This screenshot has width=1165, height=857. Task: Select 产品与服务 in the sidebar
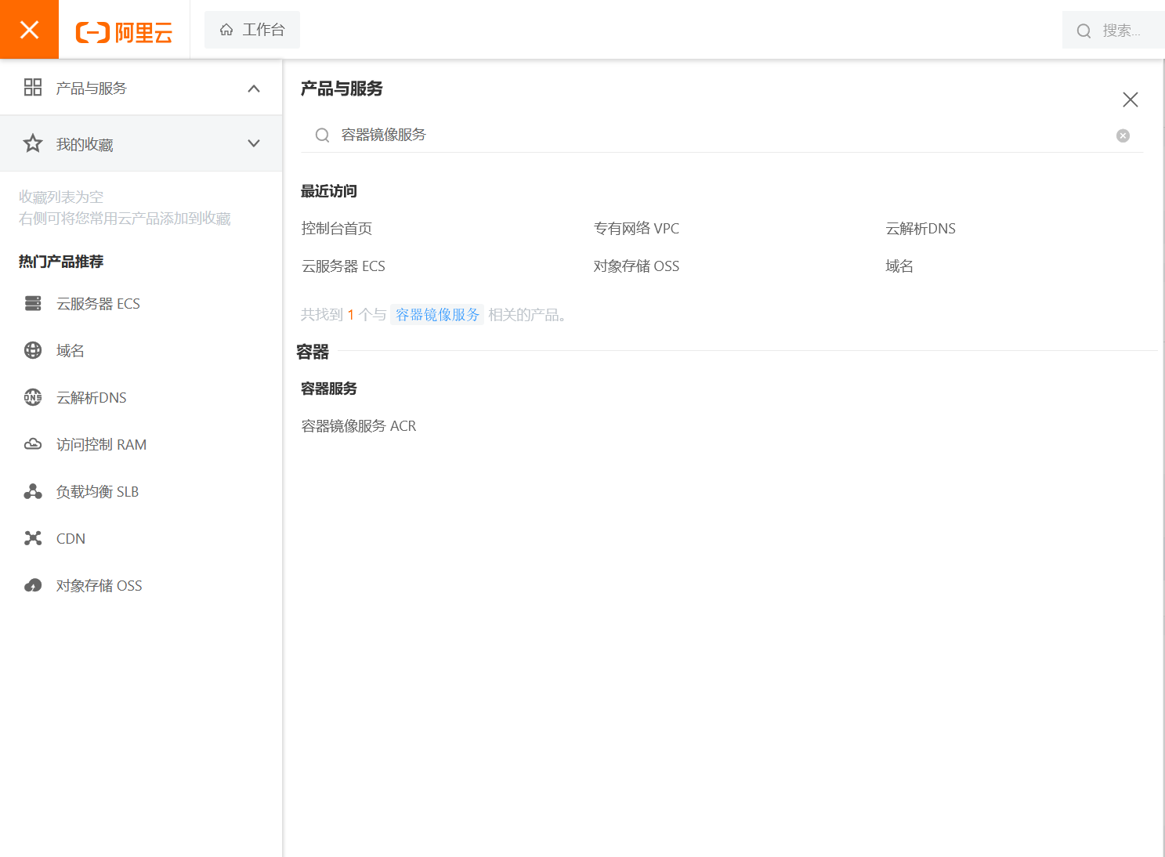[141, 88]
